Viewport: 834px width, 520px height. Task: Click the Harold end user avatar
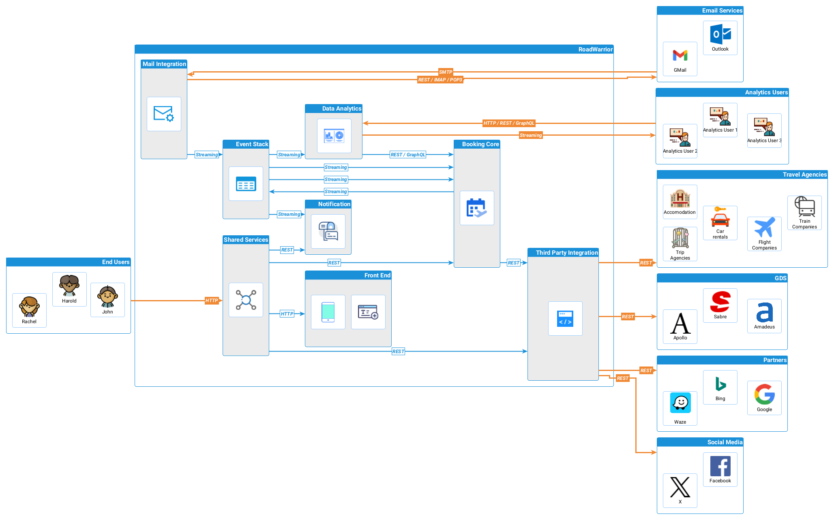pyautogui.click(x=69, y=286)
